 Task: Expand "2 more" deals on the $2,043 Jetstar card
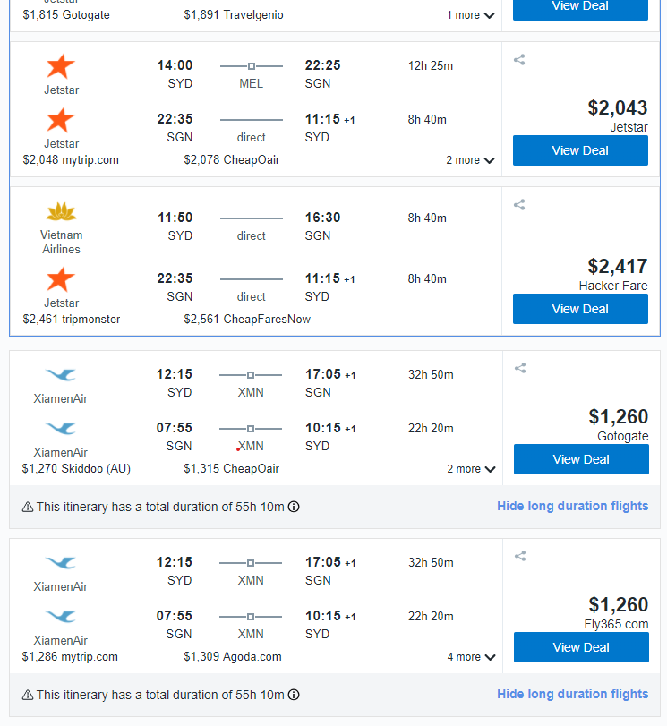coord(471,160)
